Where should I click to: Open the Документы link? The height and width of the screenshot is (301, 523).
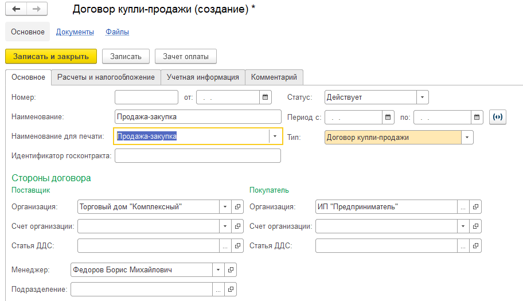click(x=75, y=32)
